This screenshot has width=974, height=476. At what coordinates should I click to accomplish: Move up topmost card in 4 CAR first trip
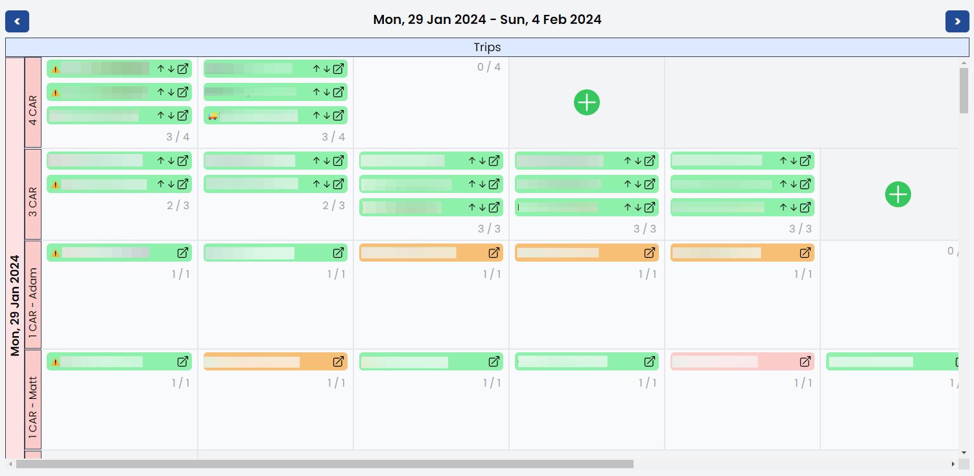161,69
